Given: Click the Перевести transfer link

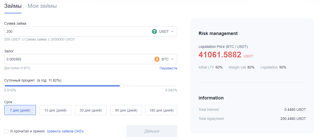Looking at the screenshot, I should pos(168,68).
